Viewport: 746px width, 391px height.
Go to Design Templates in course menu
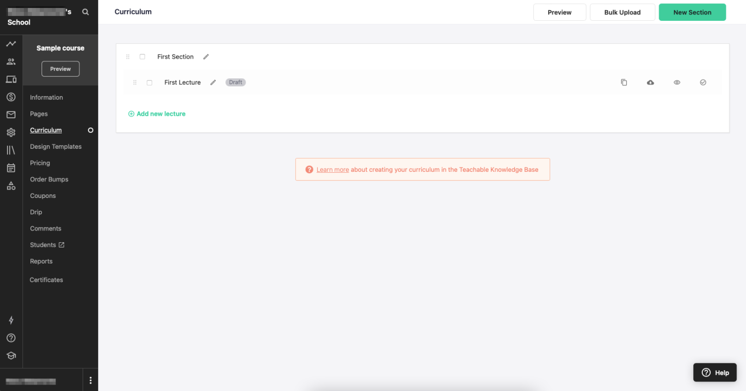pyautogui.click(x=55, y=146)
